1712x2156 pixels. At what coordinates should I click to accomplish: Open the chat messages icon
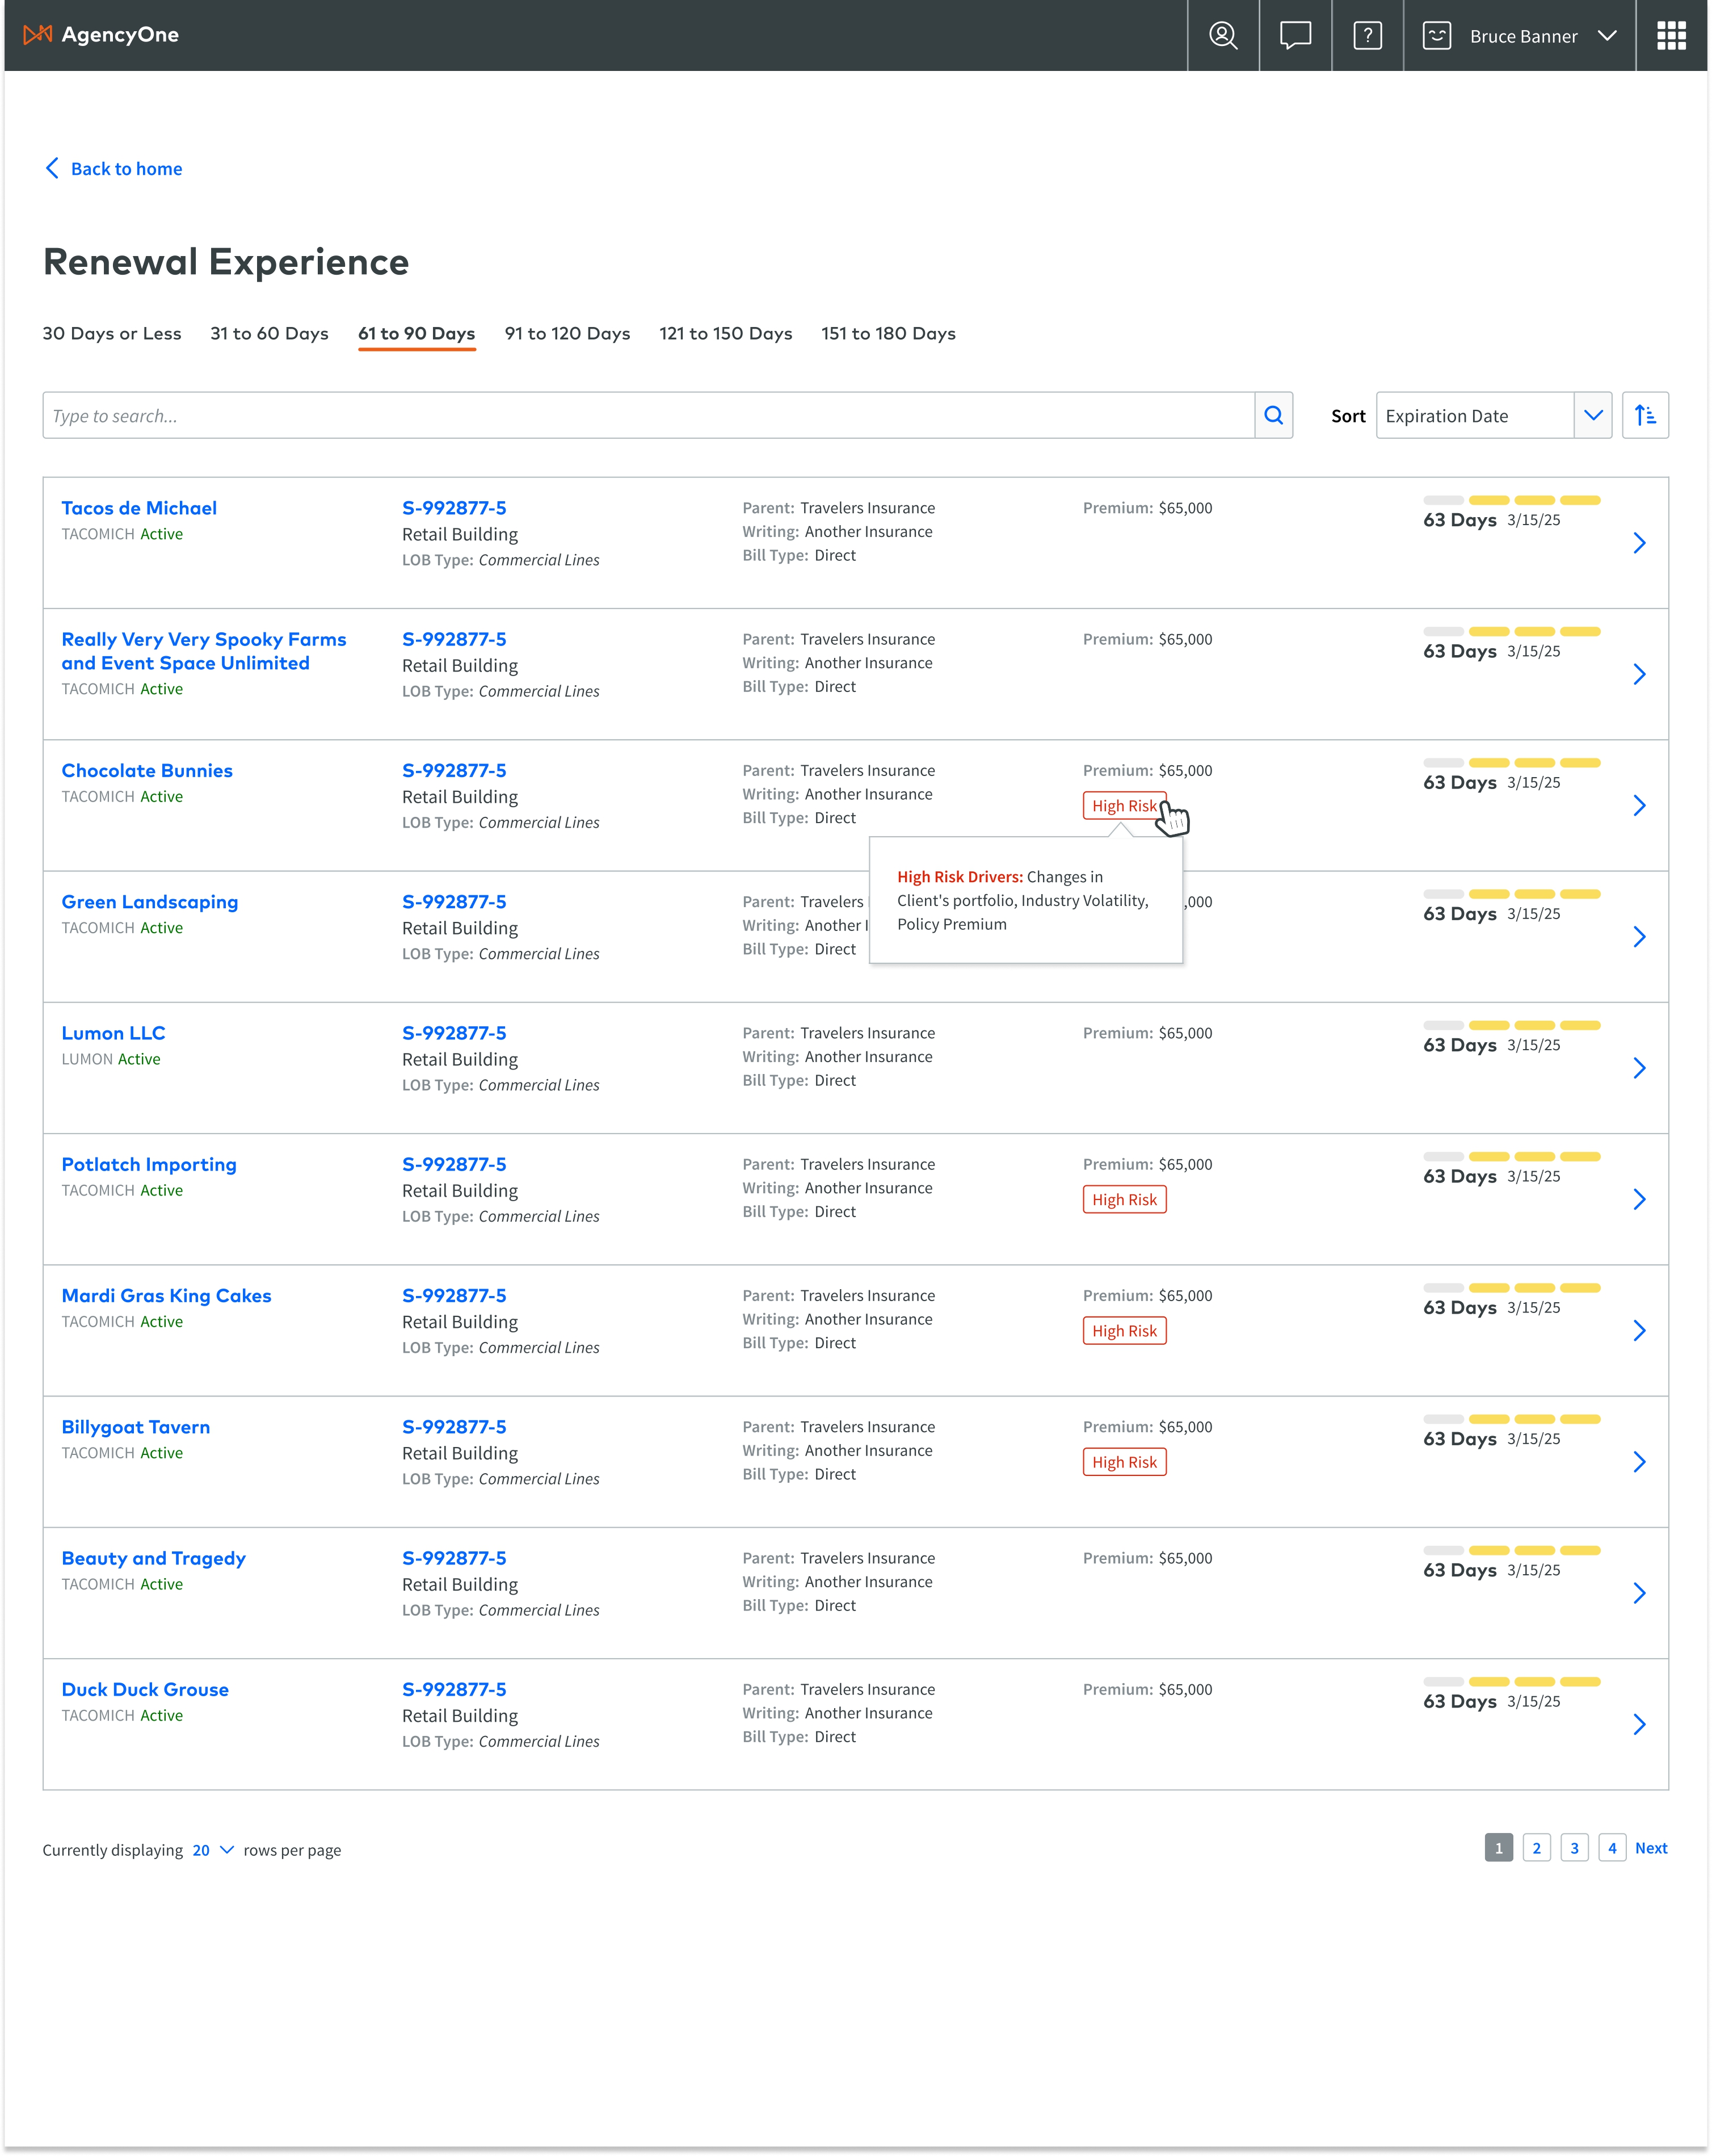pos(1294,36)
